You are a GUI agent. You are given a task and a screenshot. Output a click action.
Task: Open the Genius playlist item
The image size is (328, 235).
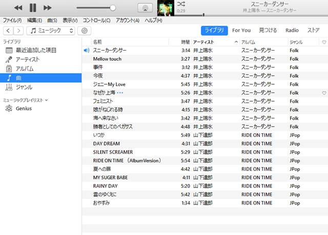[41, 108]
